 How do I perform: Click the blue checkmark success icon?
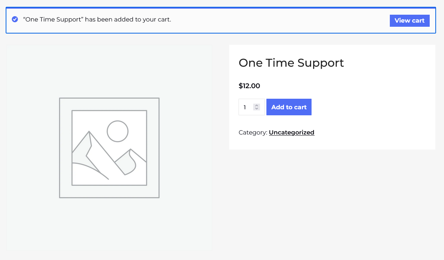15,19
